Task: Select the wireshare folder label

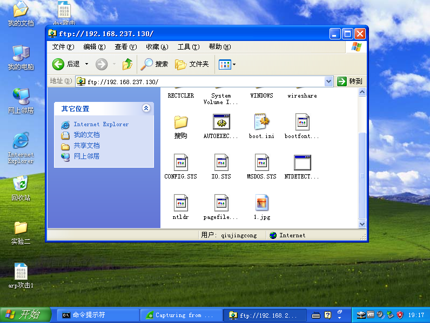Action: (302, 95)
